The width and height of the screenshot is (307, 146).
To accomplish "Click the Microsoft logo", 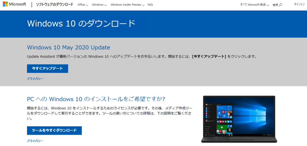I will [14, 4].
